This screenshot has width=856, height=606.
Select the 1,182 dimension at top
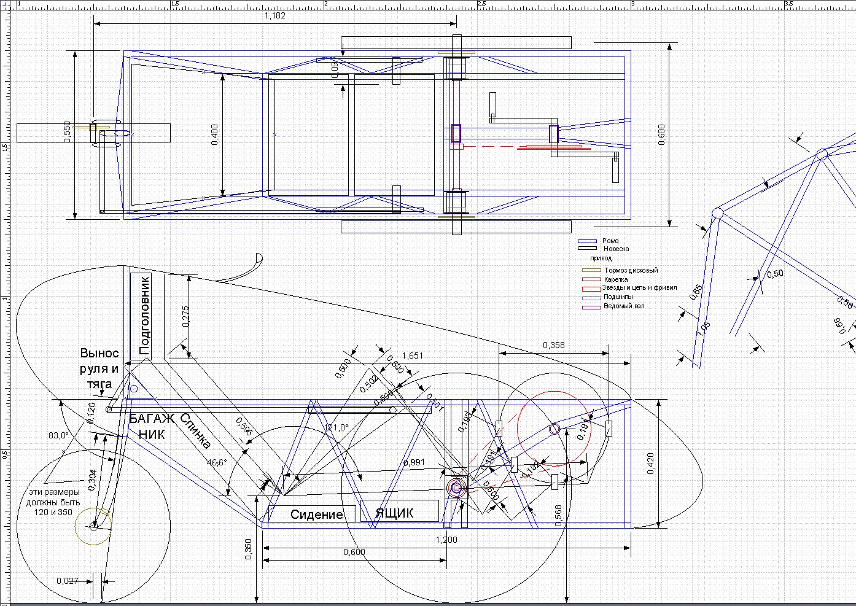point(274,15)
